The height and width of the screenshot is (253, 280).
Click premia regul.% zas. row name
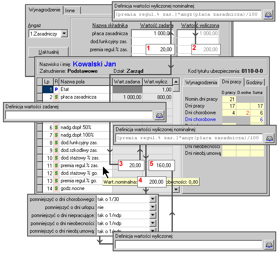tap(80, 166)
